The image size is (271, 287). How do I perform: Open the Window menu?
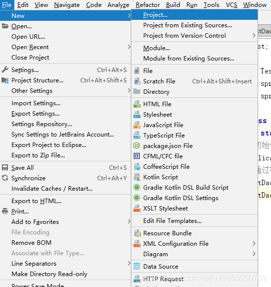(255, 5)
